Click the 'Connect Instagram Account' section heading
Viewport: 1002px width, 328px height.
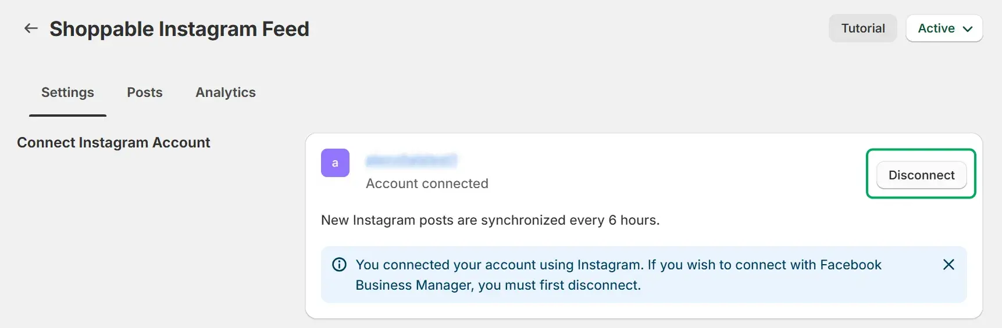[113, 142]
